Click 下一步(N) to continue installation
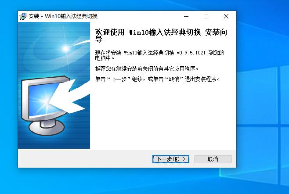This screenshot has width=289, height=194. pos(171,159)
